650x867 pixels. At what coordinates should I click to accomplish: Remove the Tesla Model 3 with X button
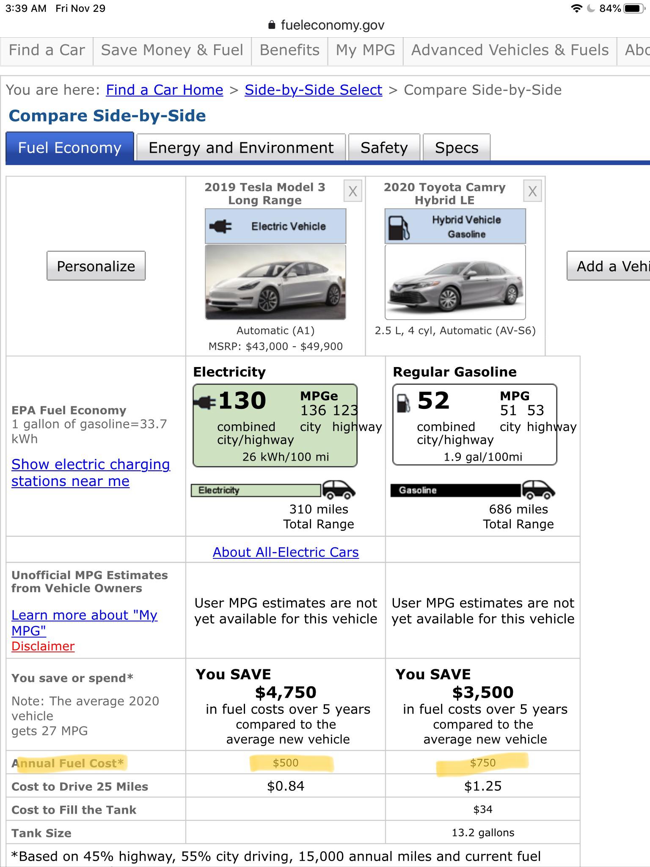point(353,191)
